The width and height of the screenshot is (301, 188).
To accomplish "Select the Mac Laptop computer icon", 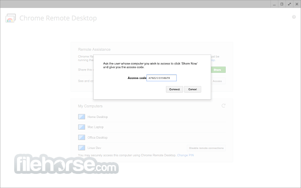I will (x=81, y=127).
